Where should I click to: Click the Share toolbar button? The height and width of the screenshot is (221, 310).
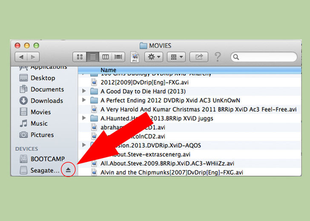199,57
